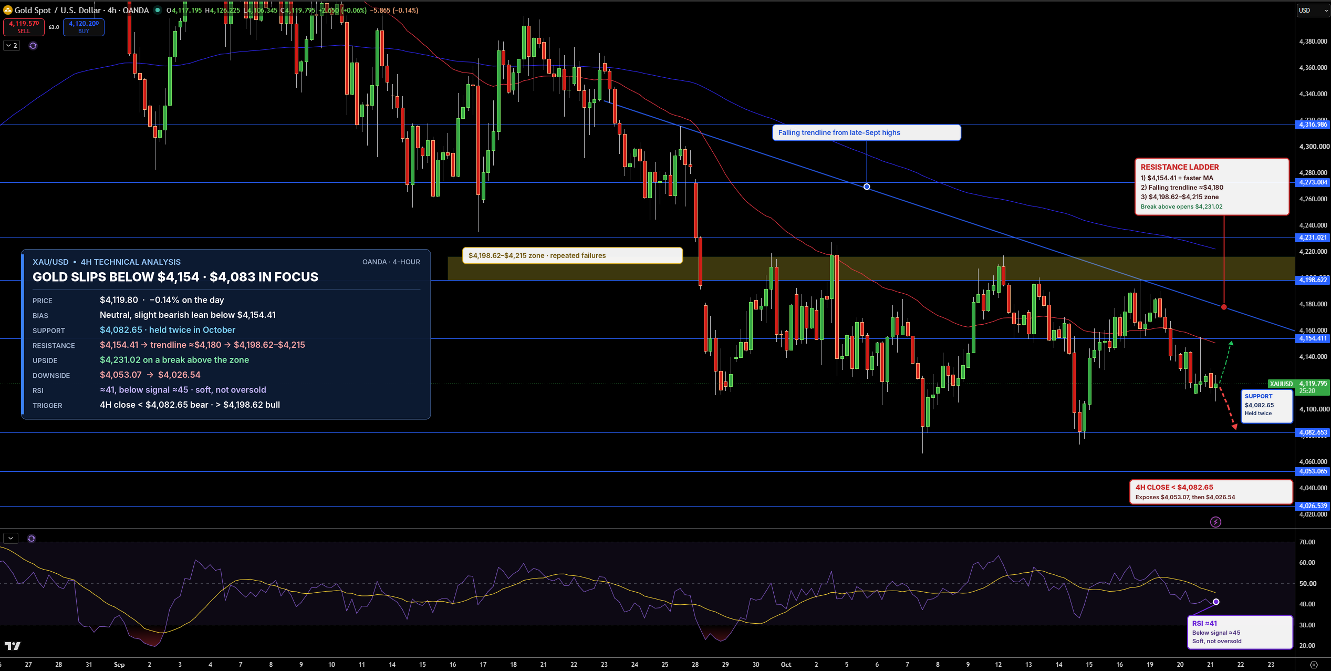1331x671 pixels.
Task: Select the 4,316.986 price line label
Action: (1313, 125)
